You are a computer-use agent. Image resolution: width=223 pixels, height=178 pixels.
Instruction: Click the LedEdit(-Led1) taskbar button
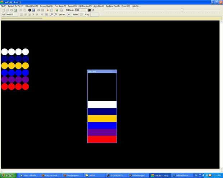pyautogui.click(x=160, y=175)
